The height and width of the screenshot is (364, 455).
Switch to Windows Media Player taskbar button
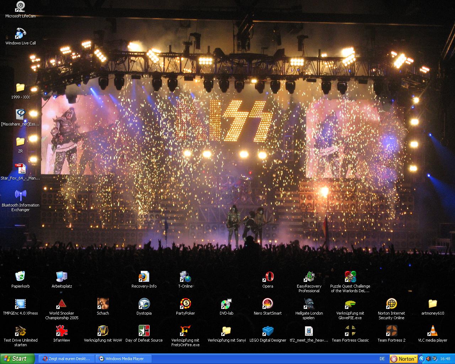(x=124, y=359)
